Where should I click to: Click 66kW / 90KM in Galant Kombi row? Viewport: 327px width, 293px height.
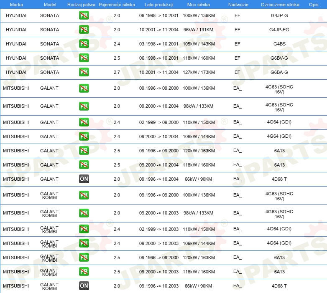tap(198, 286)
